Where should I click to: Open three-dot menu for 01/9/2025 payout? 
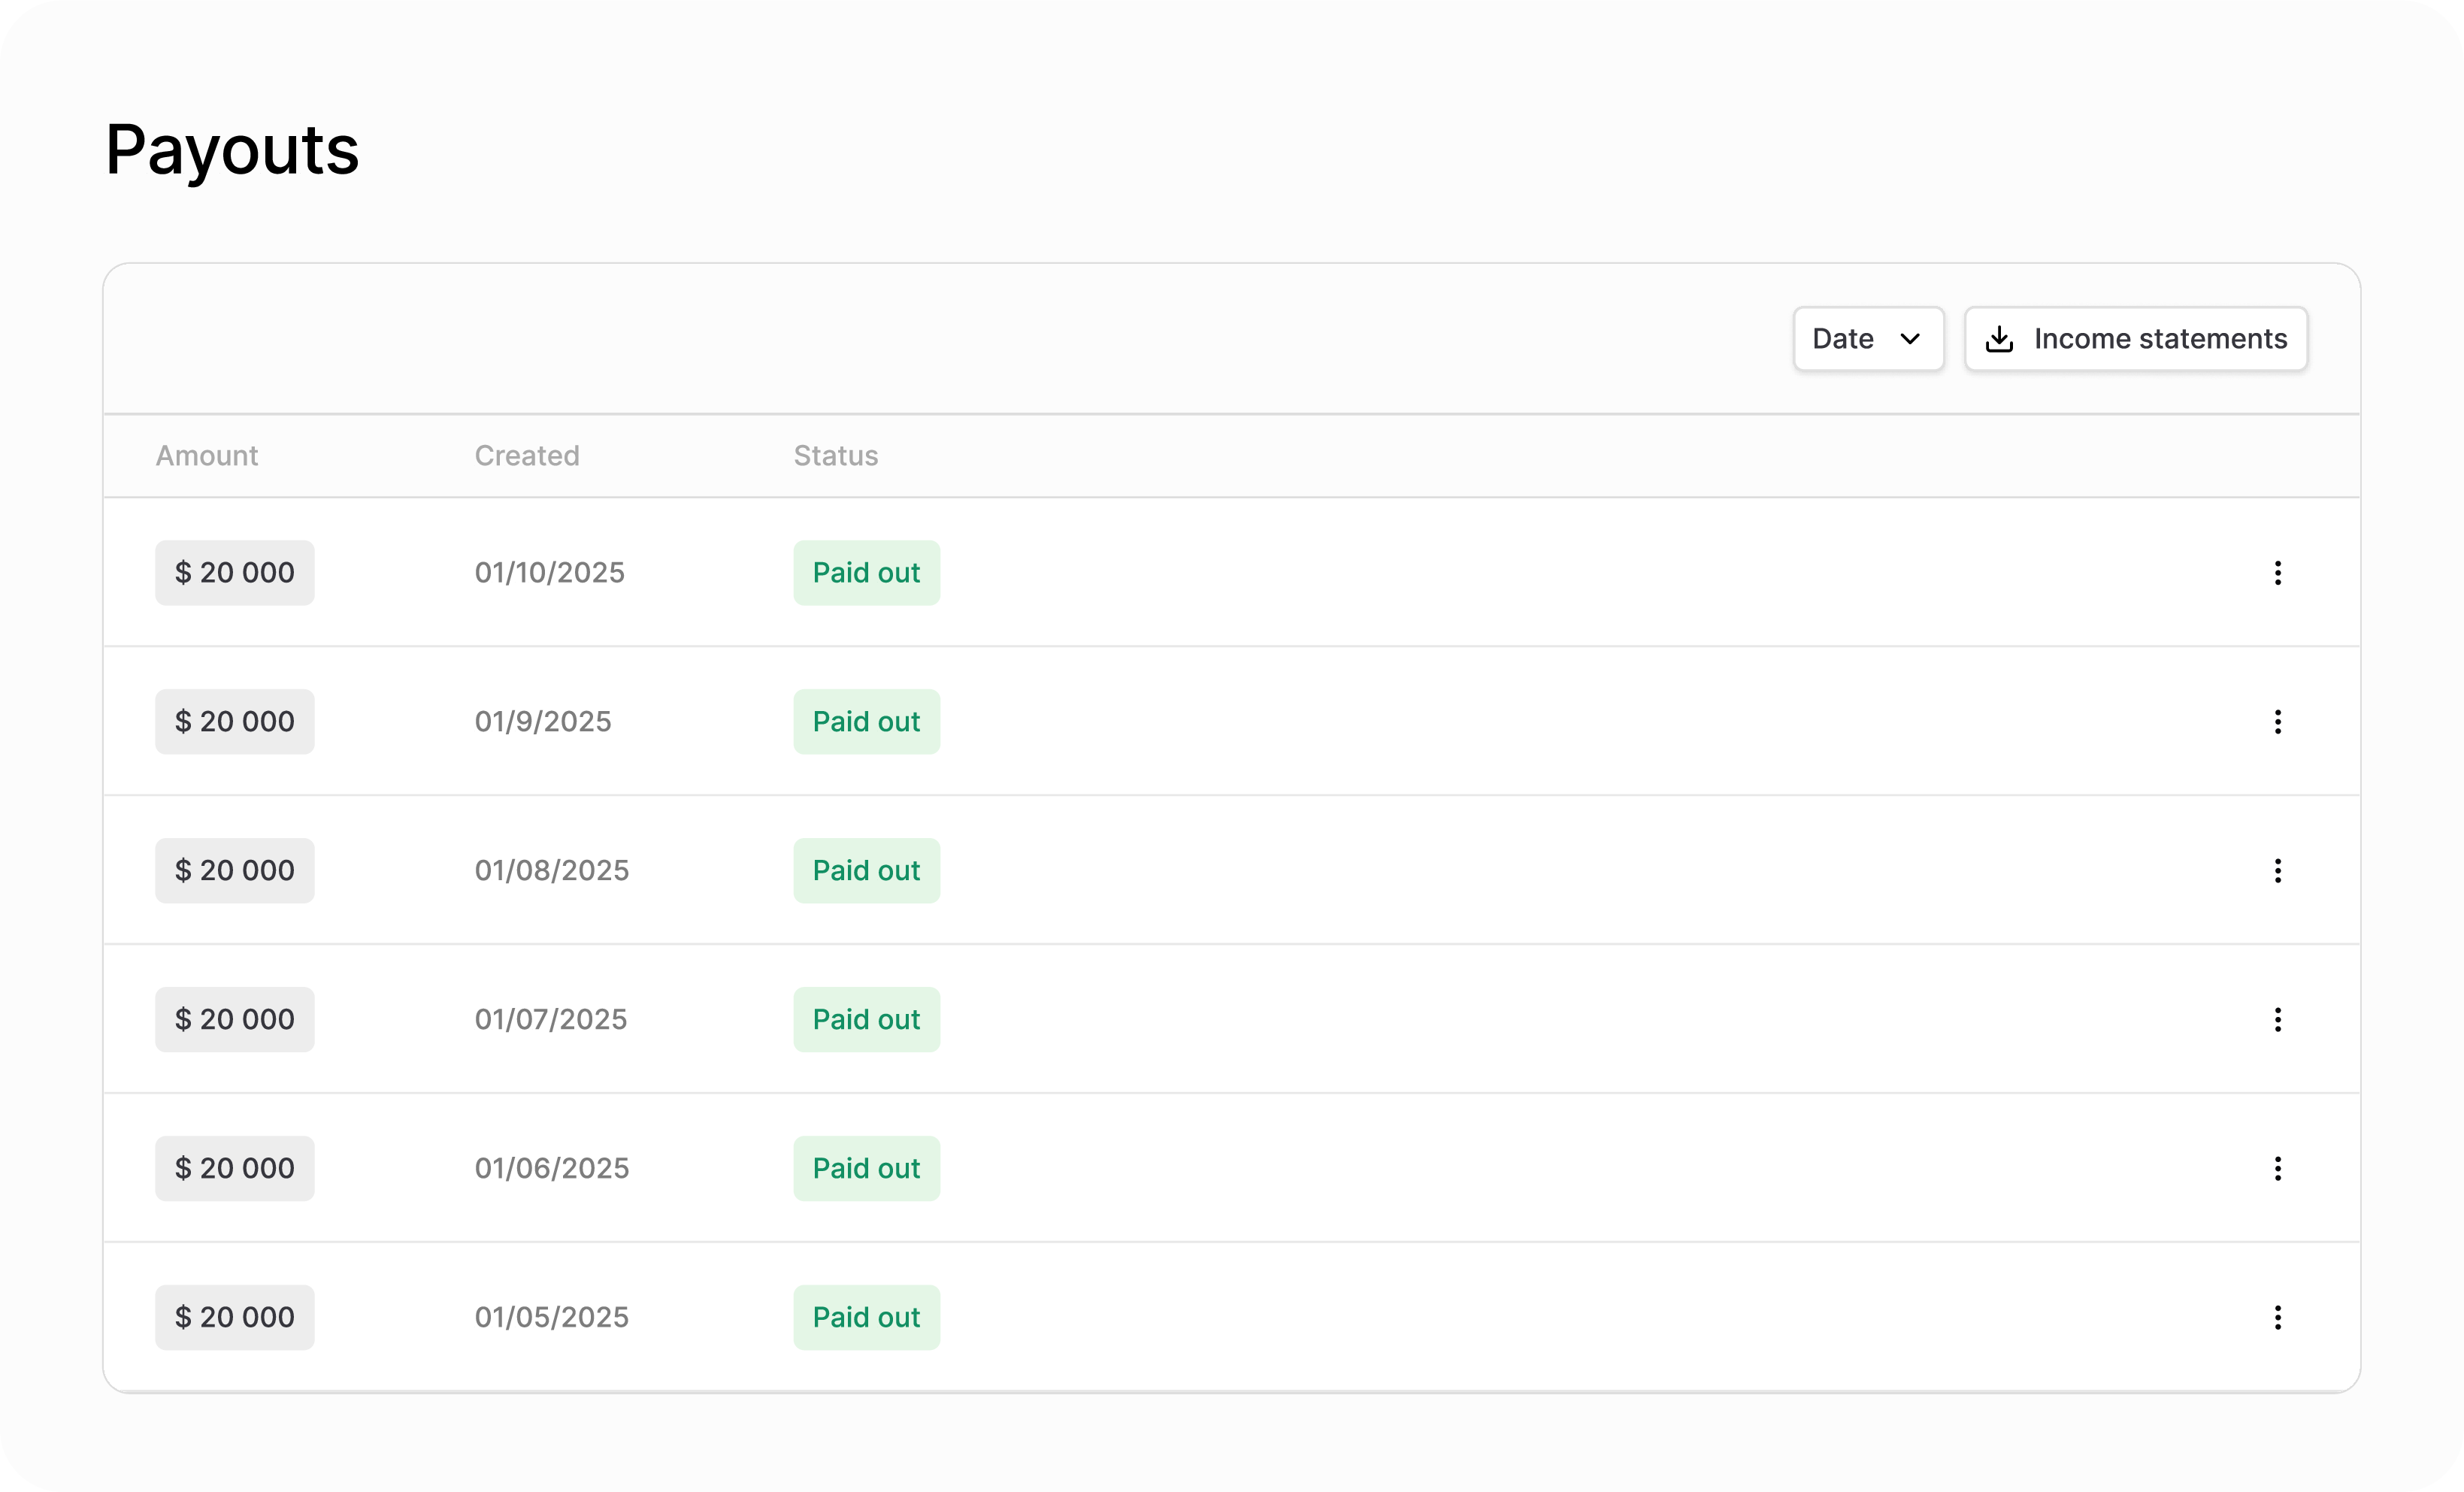coord(2277,722)
